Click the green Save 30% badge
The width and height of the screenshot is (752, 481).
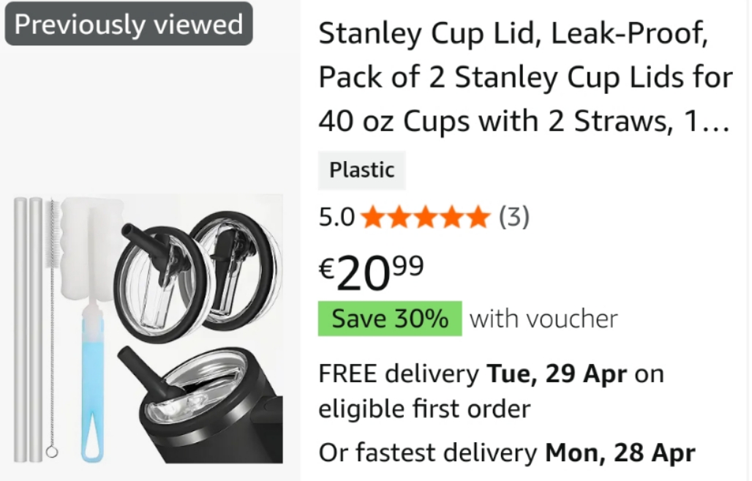click(390, 319)
